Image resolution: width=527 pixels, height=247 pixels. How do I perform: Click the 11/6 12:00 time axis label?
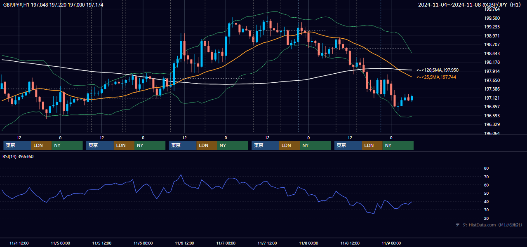184,243
